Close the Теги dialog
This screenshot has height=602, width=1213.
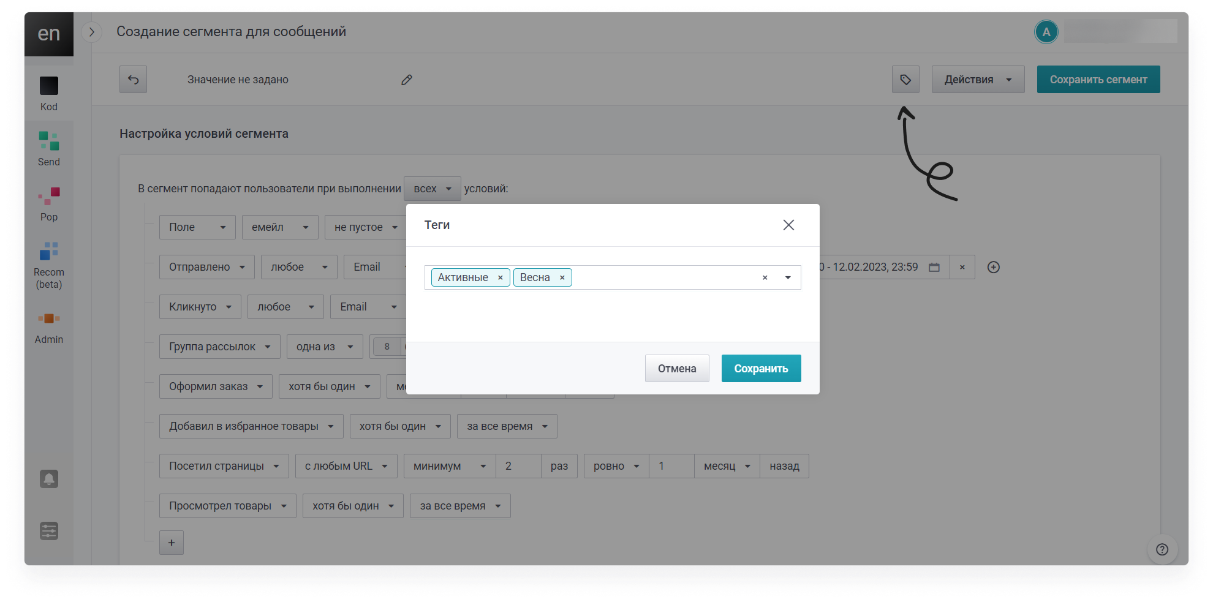coord(788,225)
